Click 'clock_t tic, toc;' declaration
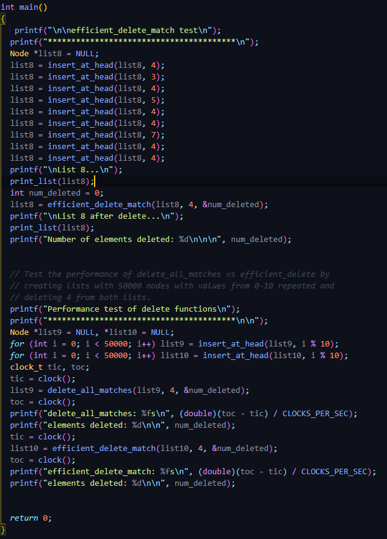This screenshot has height=539, width=387. point(49,367)
